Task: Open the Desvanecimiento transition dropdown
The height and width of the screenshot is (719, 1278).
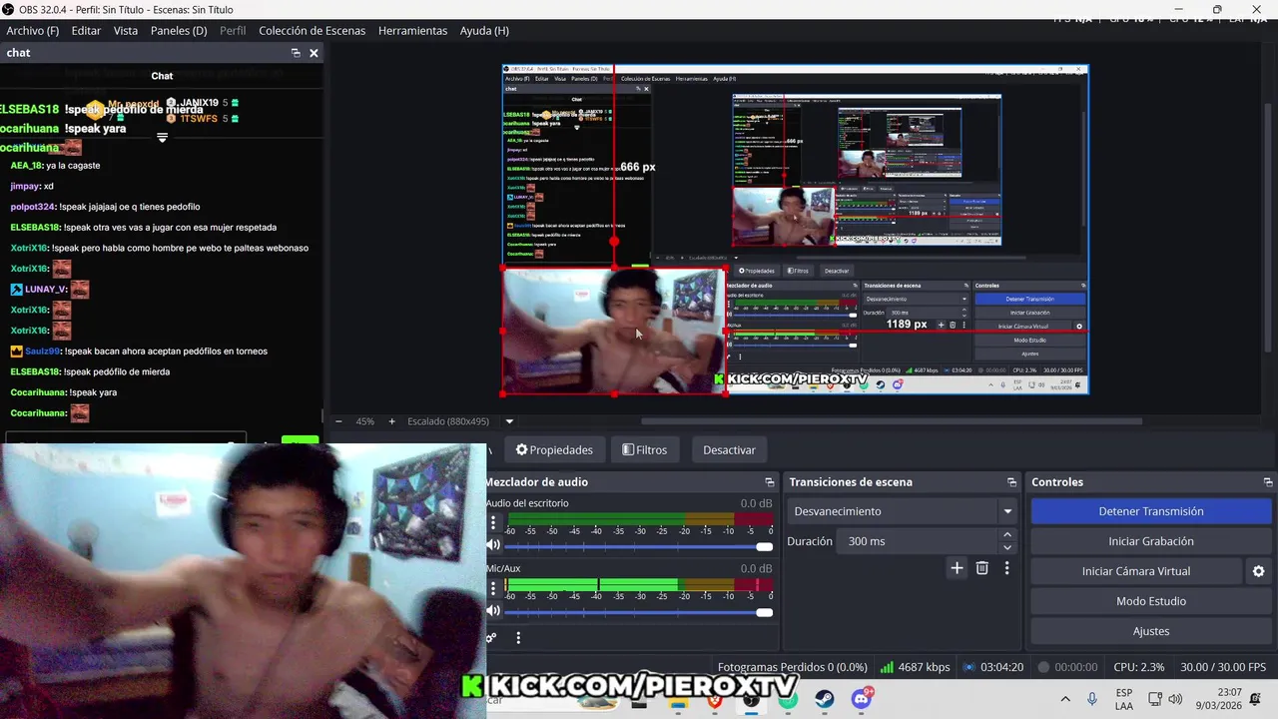Action: click(x=903, y=511)
